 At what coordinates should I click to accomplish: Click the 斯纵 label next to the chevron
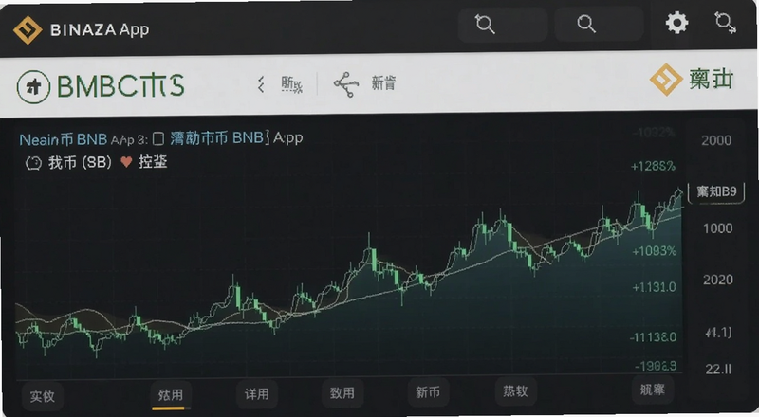coord(292,84)
